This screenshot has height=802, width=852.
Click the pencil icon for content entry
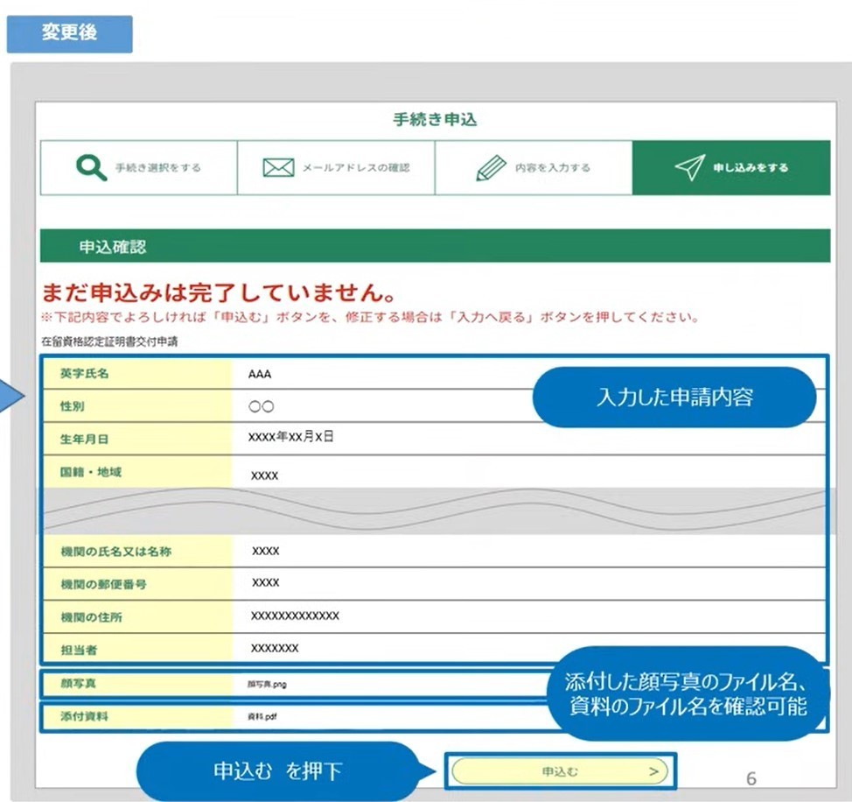click(492, 167)
